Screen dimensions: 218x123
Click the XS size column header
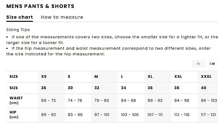[44, 77]
